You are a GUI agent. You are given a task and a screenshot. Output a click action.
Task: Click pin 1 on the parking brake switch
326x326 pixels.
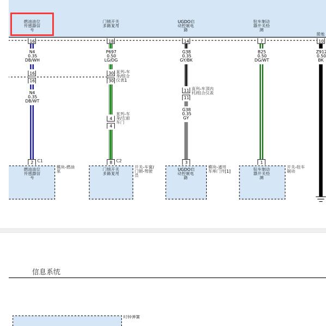[262, 162]
